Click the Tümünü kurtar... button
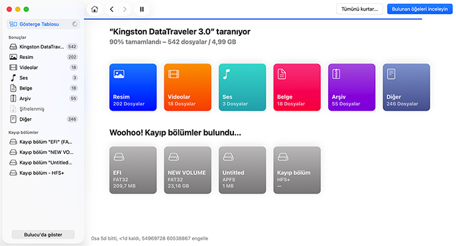456x246 pixels. pos(359,9)
